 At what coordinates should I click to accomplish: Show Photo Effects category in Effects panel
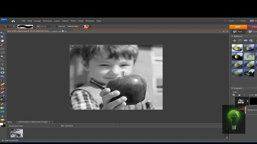point(245,41)
